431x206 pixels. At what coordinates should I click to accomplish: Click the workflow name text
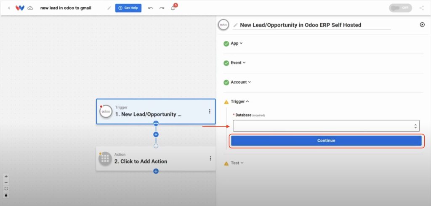click(x=66, y=8)
